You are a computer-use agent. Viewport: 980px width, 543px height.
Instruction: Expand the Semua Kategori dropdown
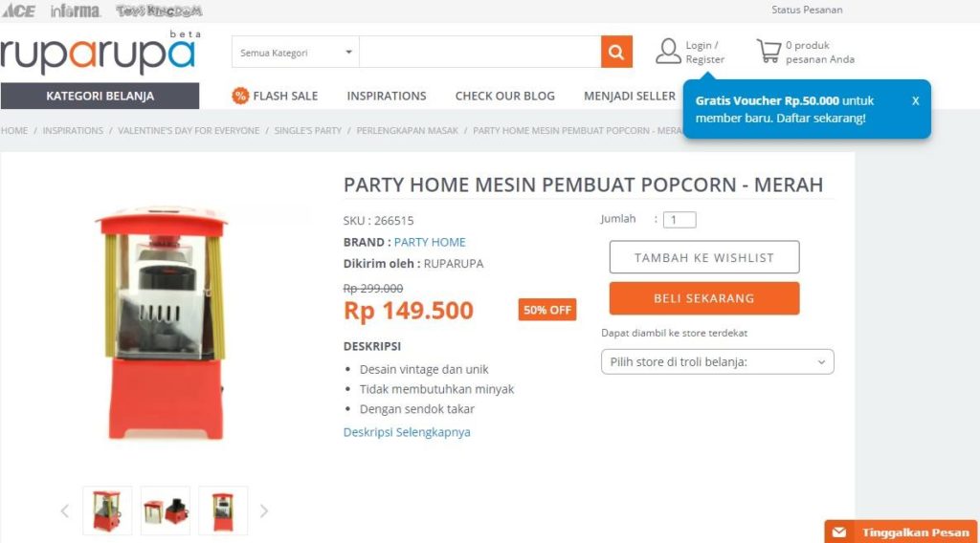[296, 53]
